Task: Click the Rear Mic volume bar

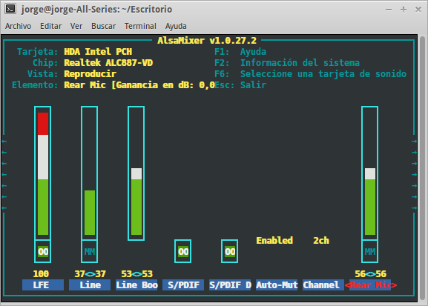Action: point(370,173)
